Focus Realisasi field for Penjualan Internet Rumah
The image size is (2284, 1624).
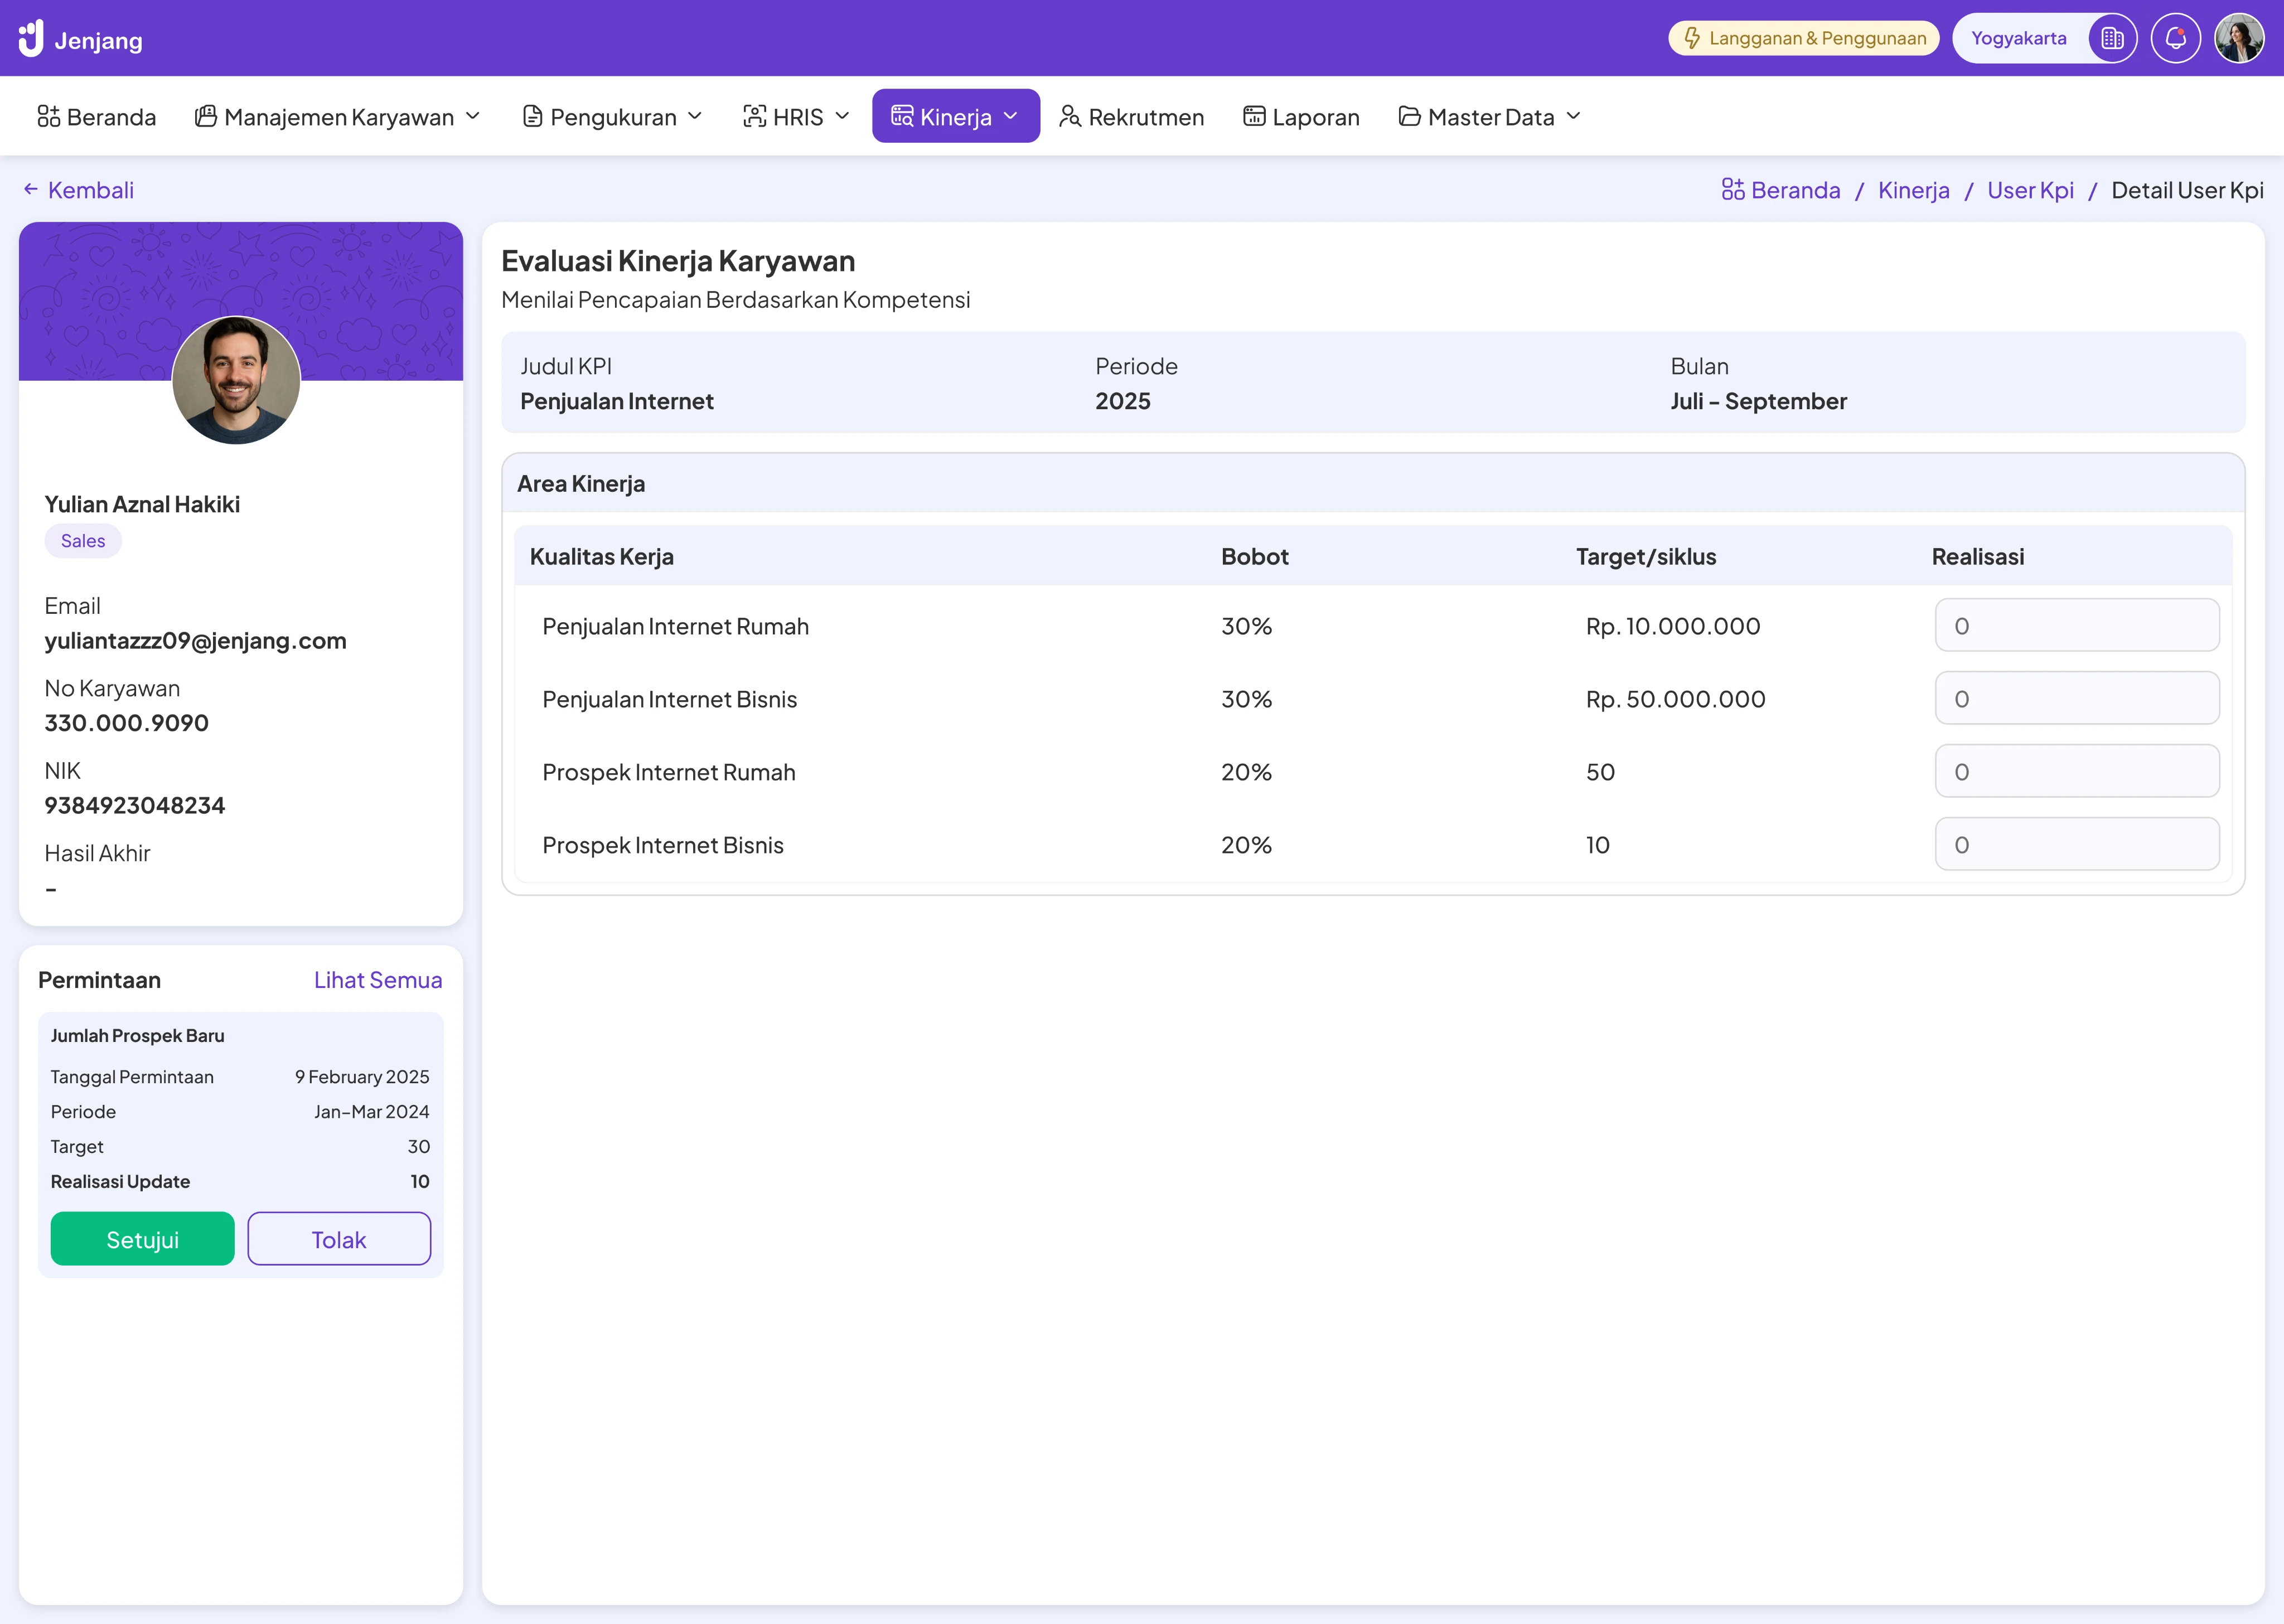click(2076, 625)
